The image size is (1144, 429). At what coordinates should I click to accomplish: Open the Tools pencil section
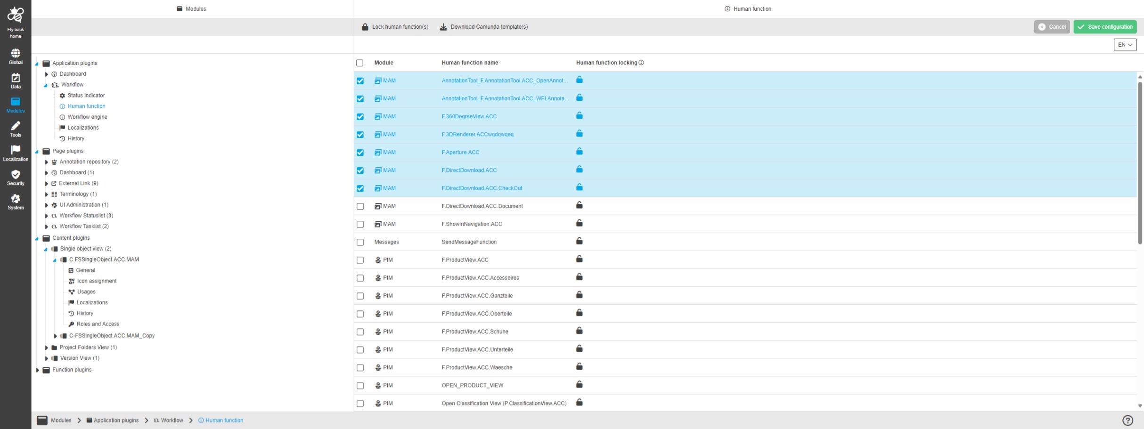pyautogui.click(x=16, y=129)
